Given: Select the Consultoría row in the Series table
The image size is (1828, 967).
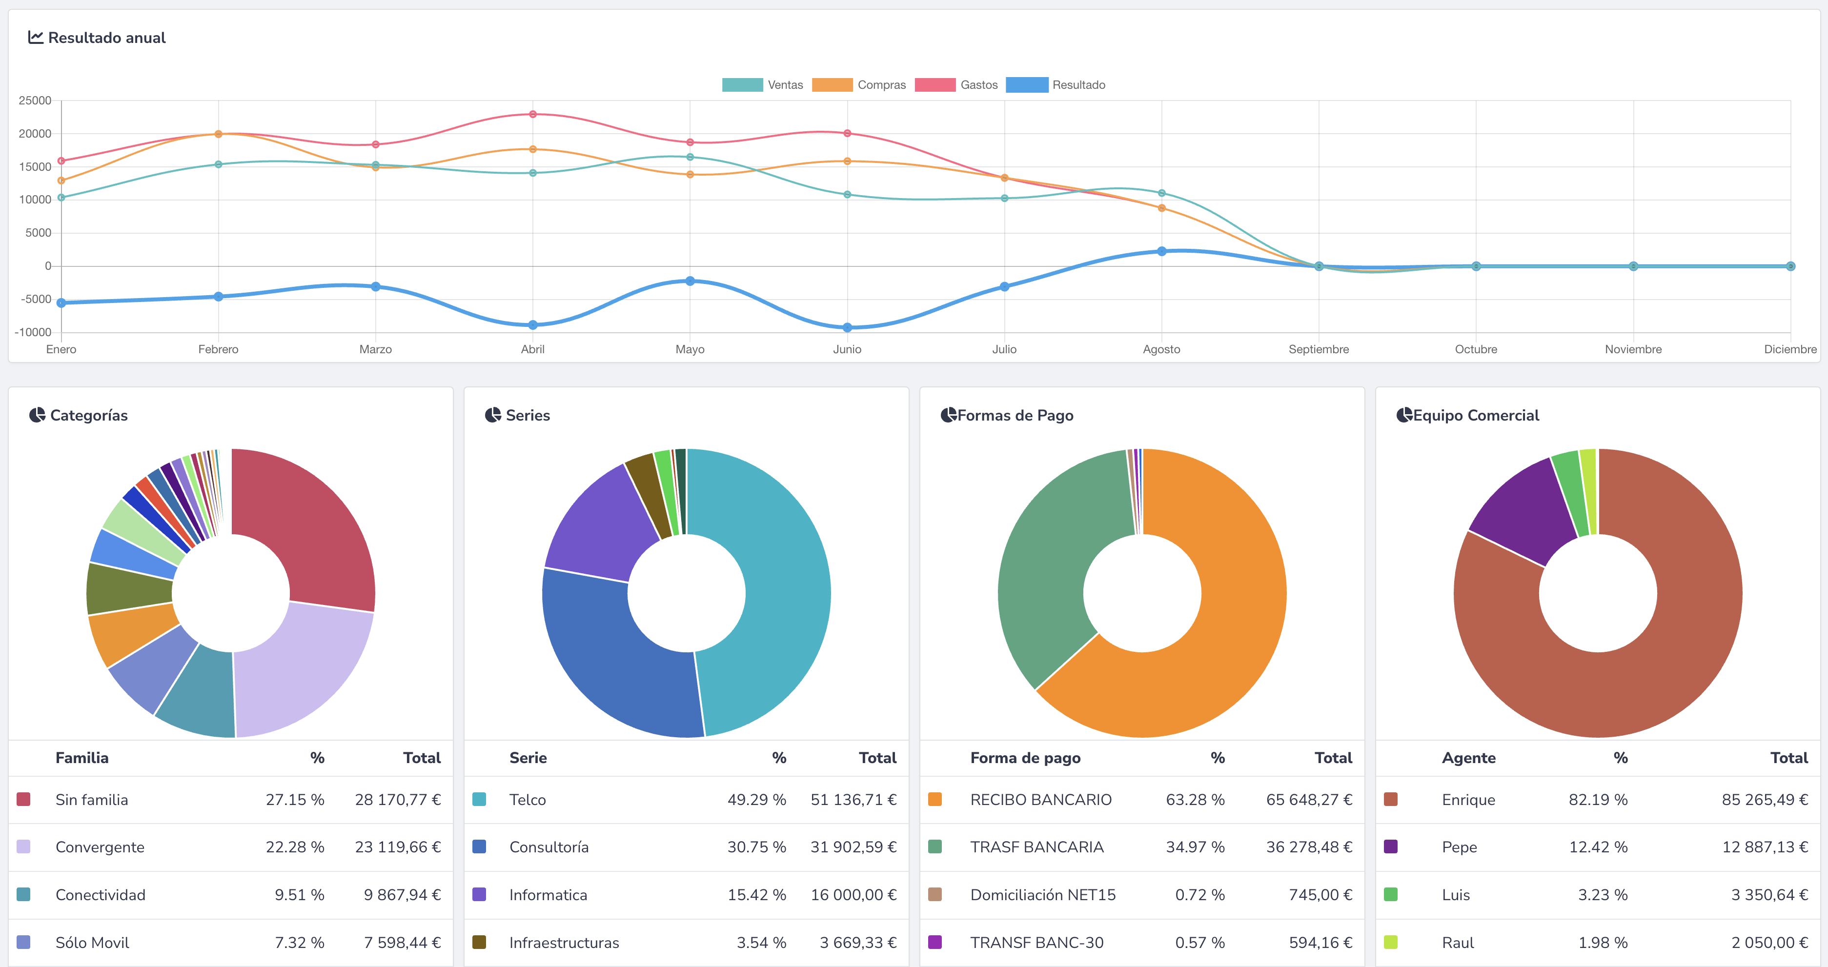Looking at the screenshot, I should 548,846.
